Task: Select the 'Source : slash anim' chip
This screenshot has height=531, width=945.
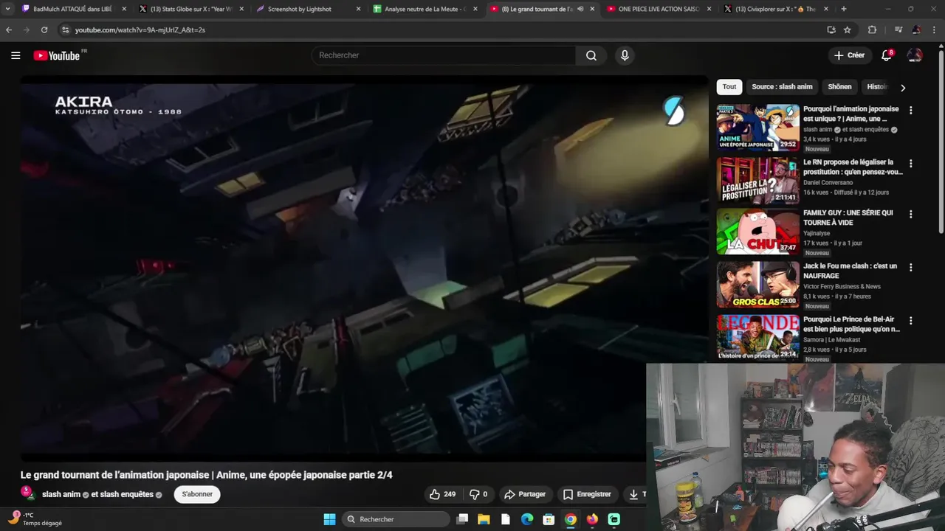Action: pos(782,87)
